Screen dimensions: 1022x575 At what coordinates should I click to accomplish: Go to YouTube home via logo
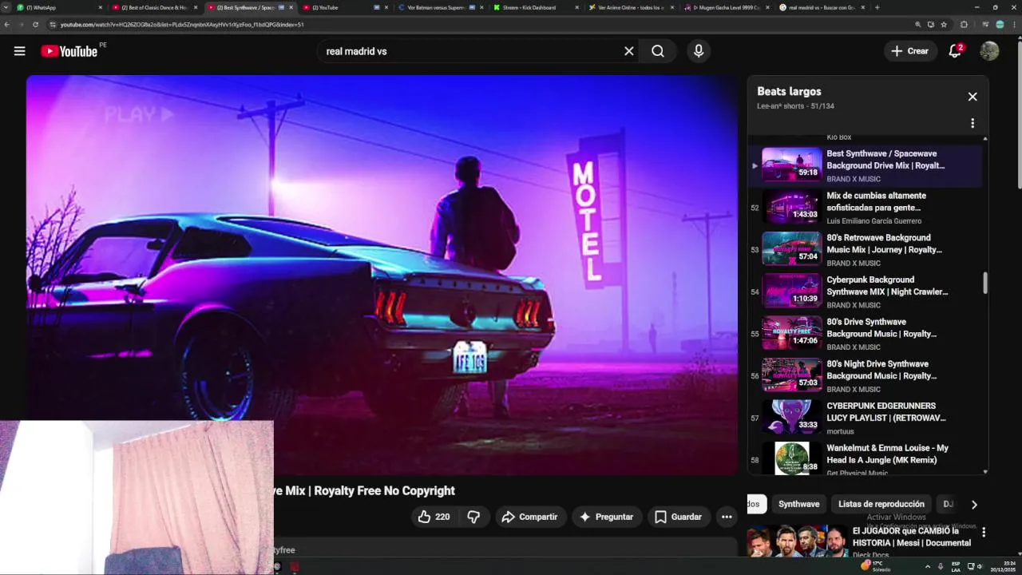tap(69, 51)
